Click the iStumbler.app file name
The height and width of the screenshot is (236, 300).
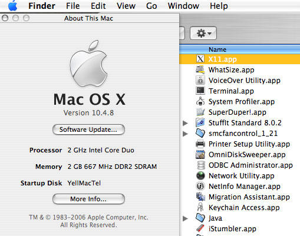[232, 229]
